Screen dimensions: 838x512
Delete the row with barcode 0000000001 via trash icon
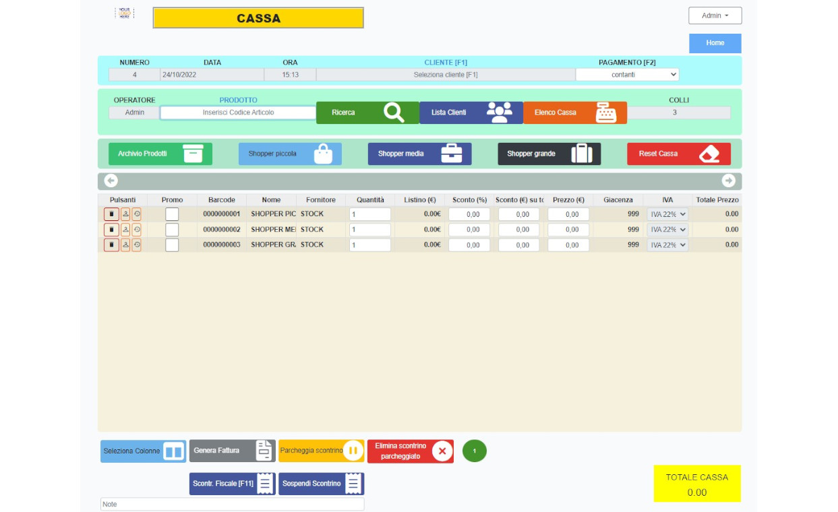point(111,214)
